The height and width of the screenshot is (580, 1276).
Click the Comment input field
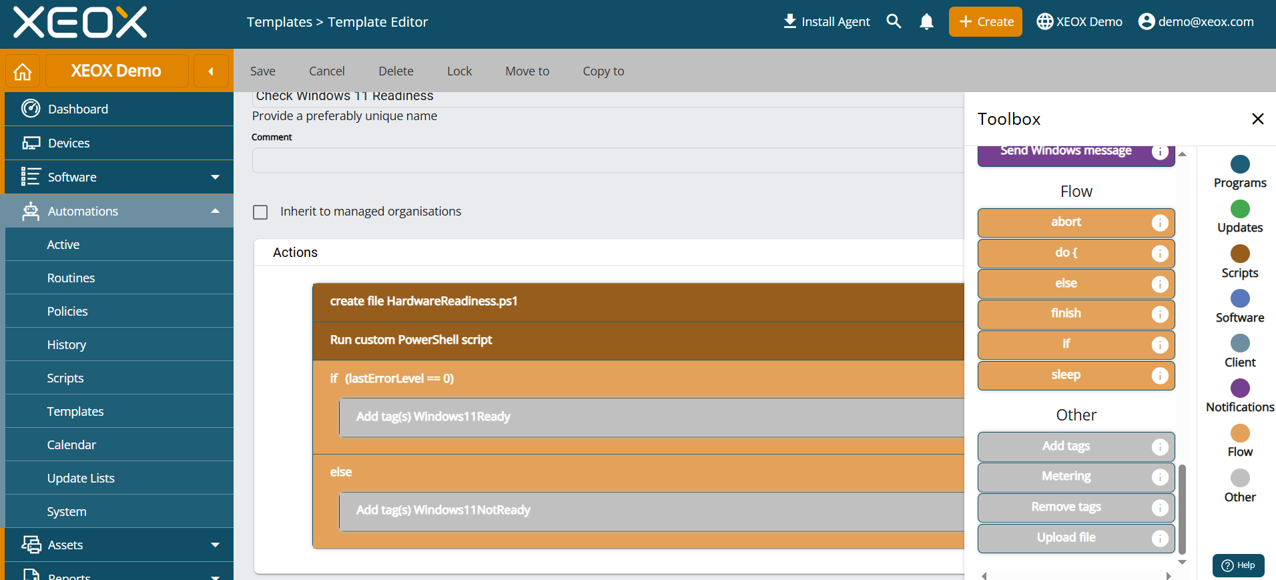pos(607,160)
